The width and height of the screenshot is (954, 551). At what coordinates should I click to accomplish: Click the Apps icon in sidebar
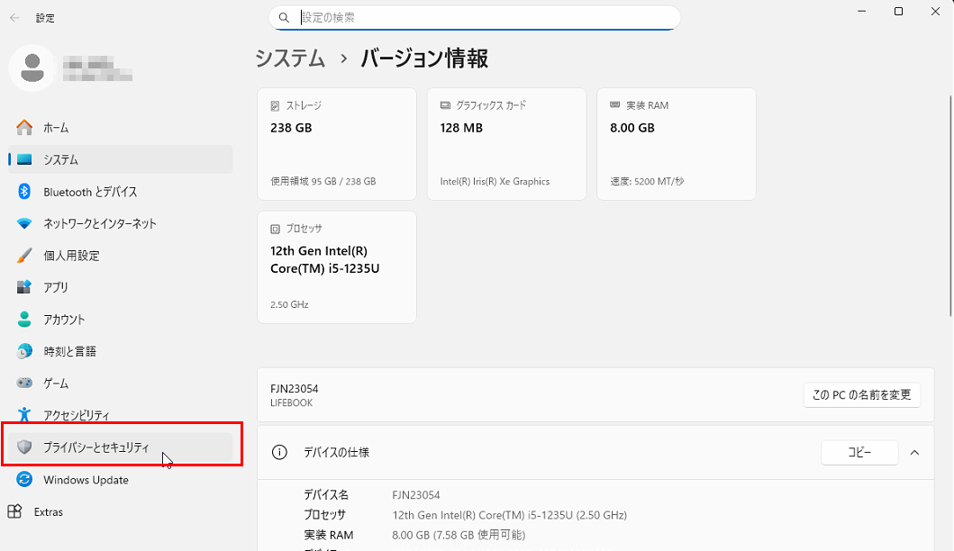click(24, 287)
